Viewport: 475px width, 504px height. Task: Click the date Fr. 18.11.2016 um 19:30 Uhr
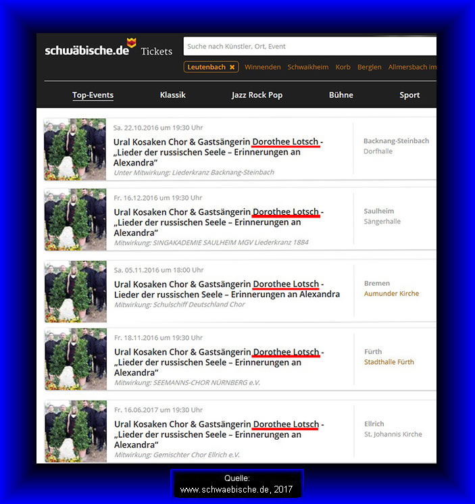(x=158, y=338)
